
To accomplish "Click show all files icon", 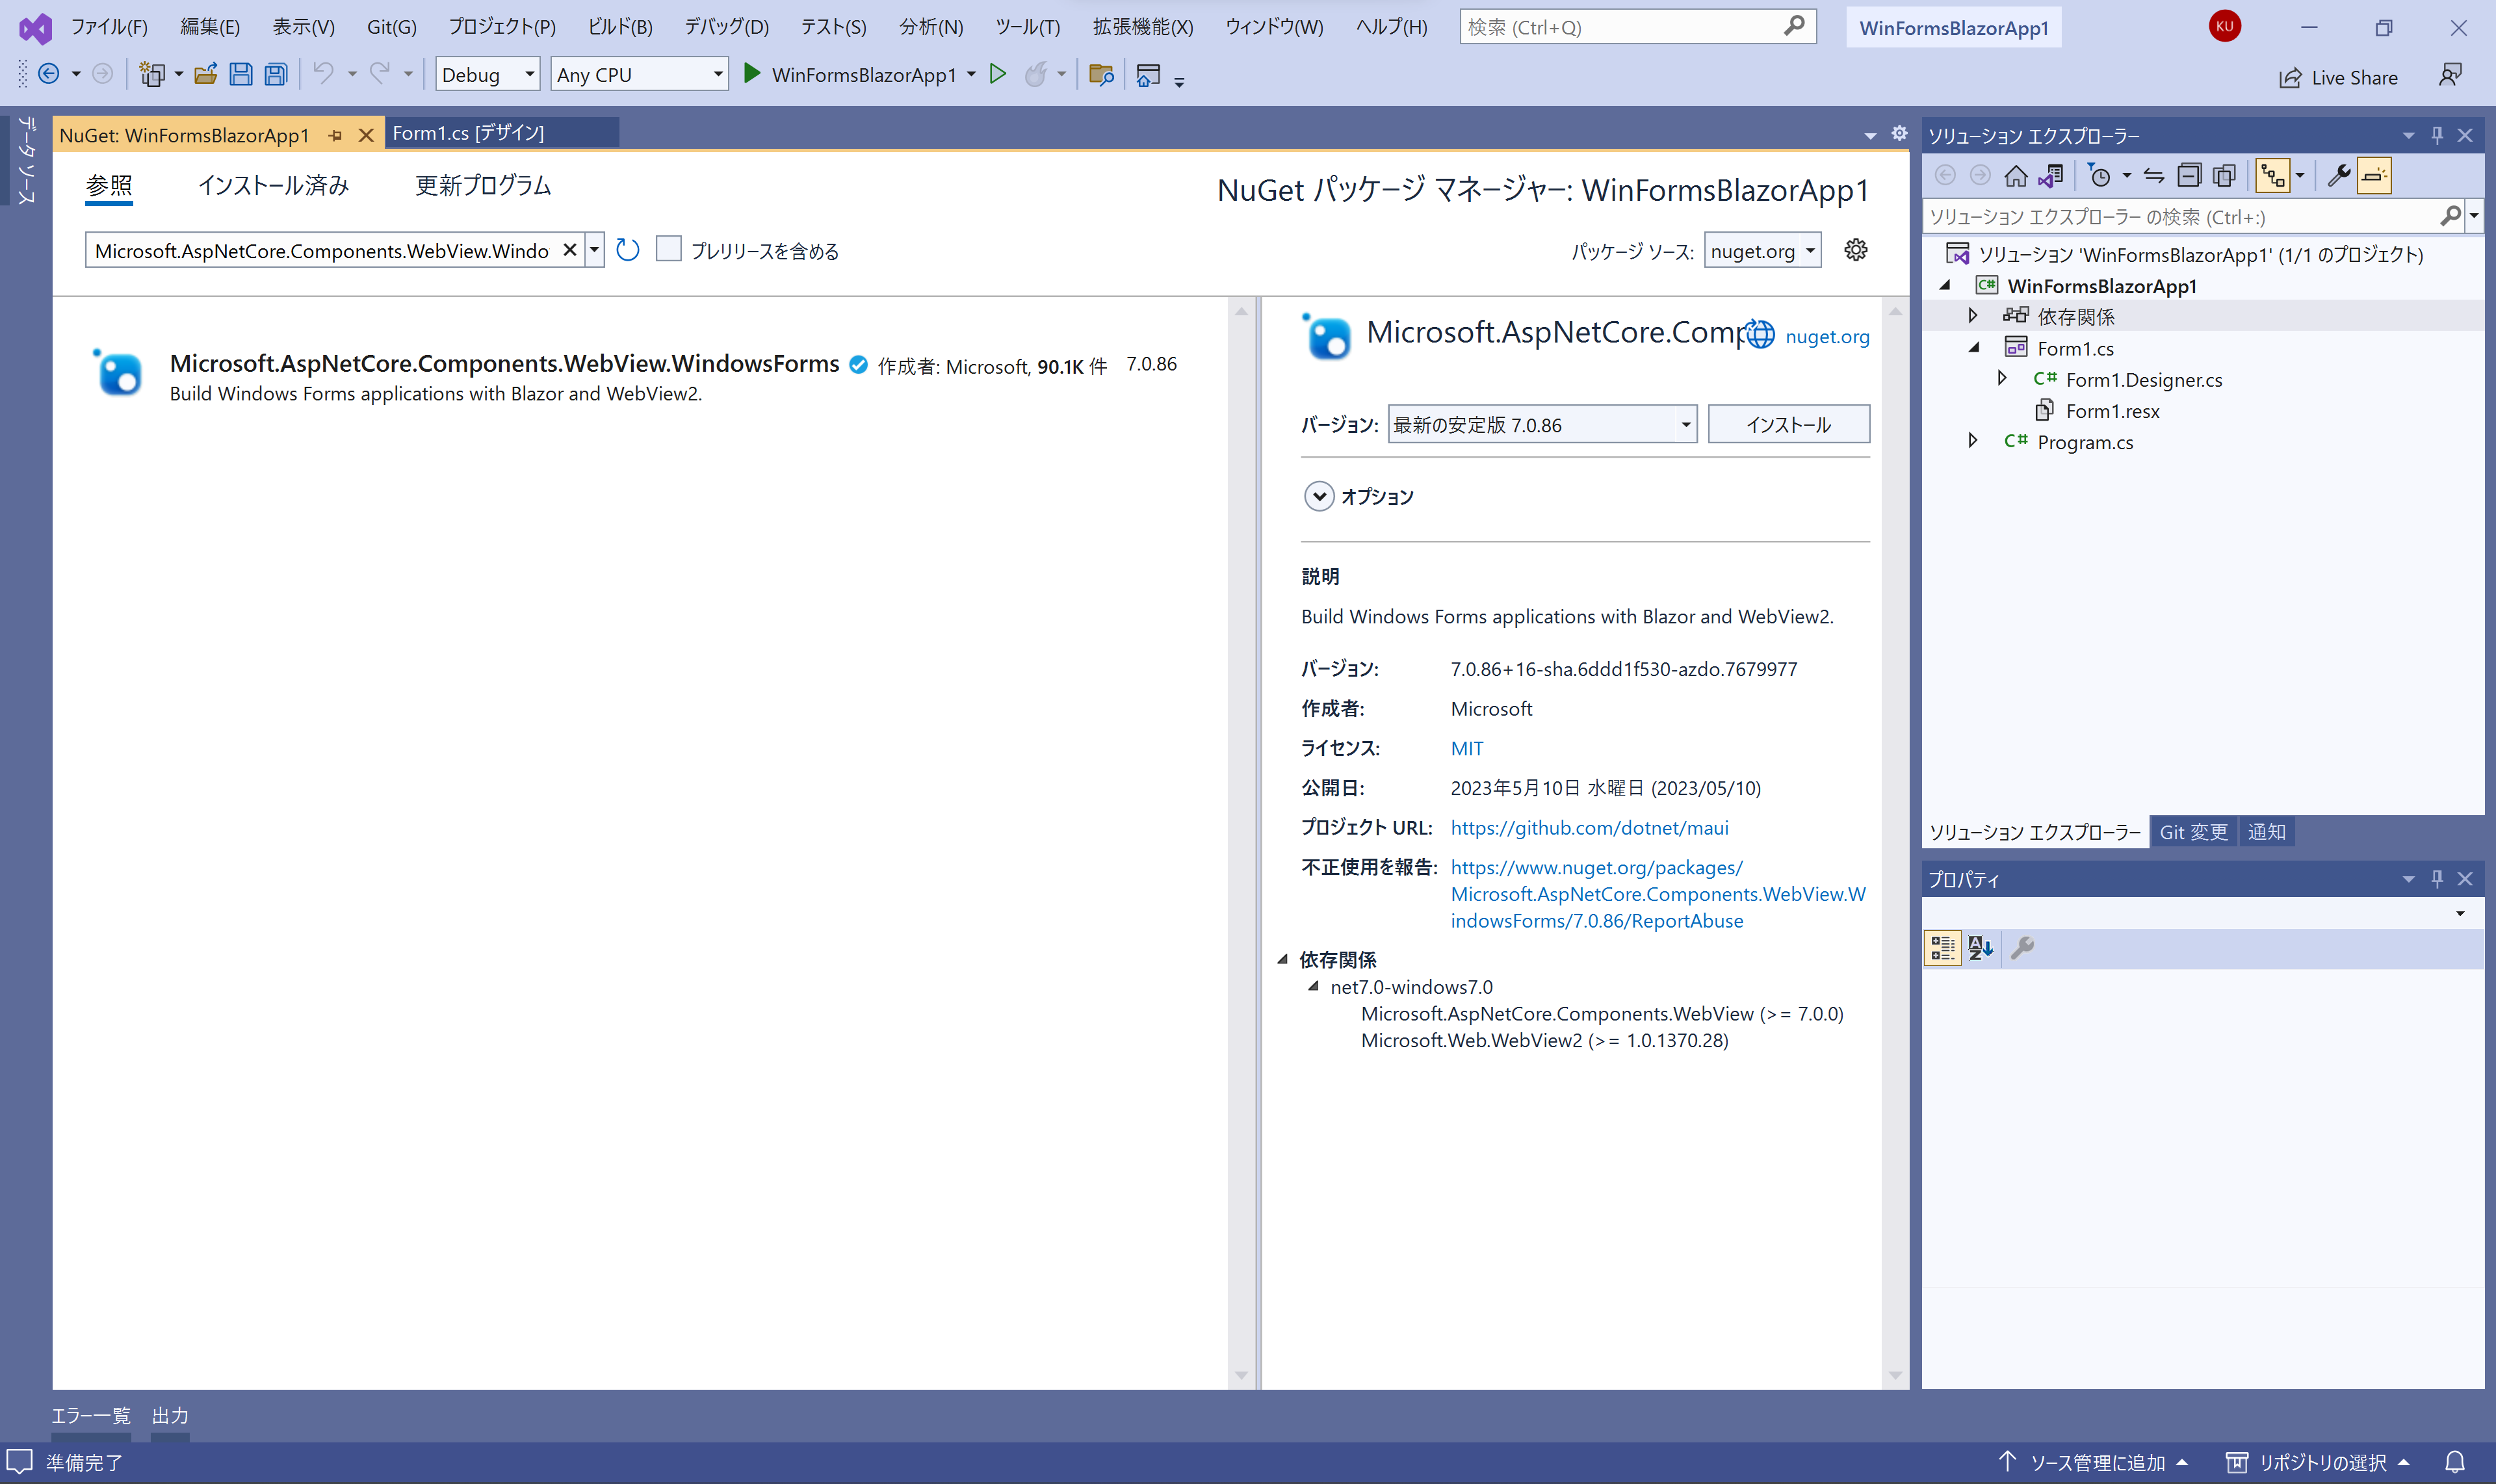I will pos(2224,176).
